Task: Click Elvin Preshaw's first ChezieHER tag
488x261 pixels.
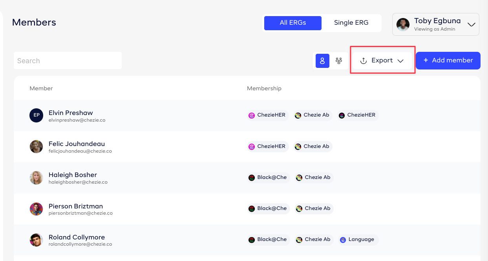Action: 268,115
